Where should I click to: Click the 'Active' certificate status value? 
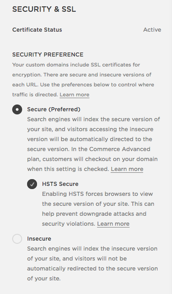152,30
